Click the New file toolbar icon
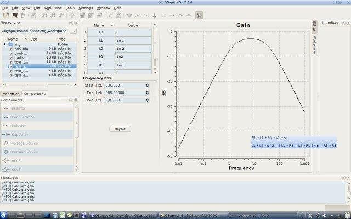Viewport: 351px width, 219px height. pyautogui.click(x=5, y=15)
